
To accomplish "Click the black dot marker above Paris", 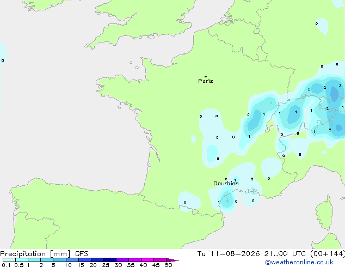I will 206,76.
